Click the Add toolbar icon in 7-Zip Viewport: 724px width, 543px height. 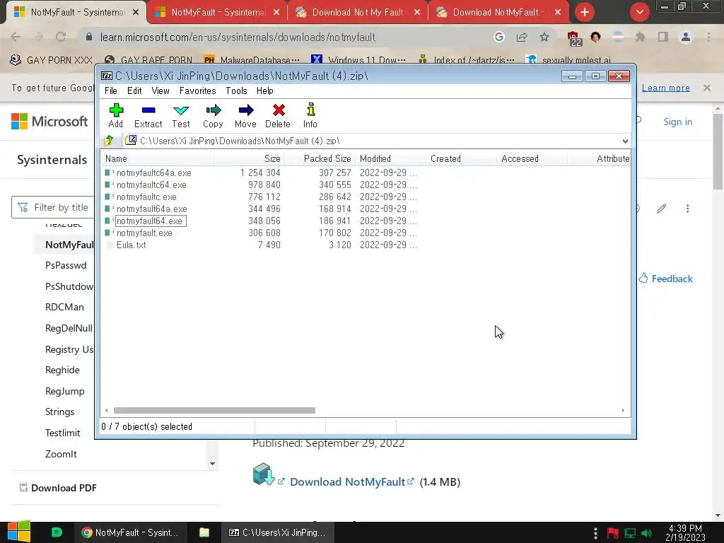(x=116, y=115)
